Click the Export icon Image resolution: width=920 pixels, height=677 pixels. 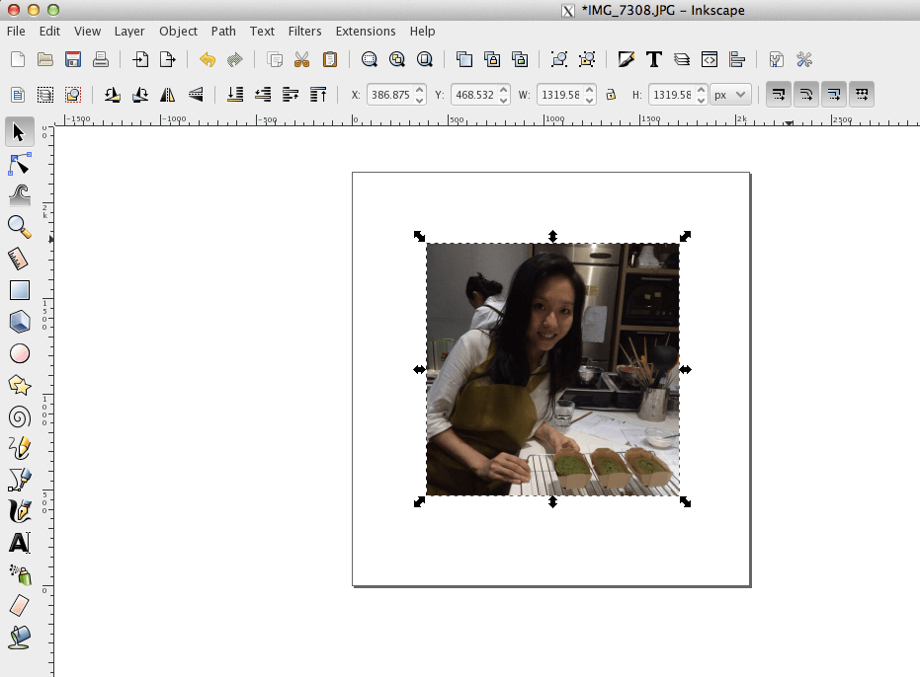[168, 59]
